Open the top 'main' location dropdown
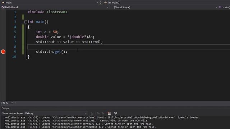 (x=97, y=3)
